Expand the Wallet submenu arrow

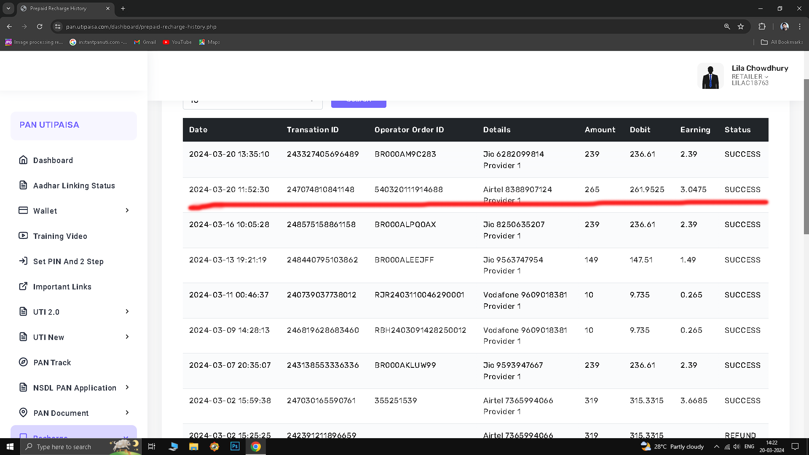(127, 211)
